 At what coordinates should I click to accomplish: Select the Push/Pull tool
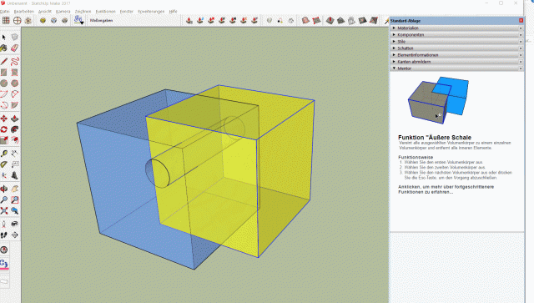[x=15, y=119]
